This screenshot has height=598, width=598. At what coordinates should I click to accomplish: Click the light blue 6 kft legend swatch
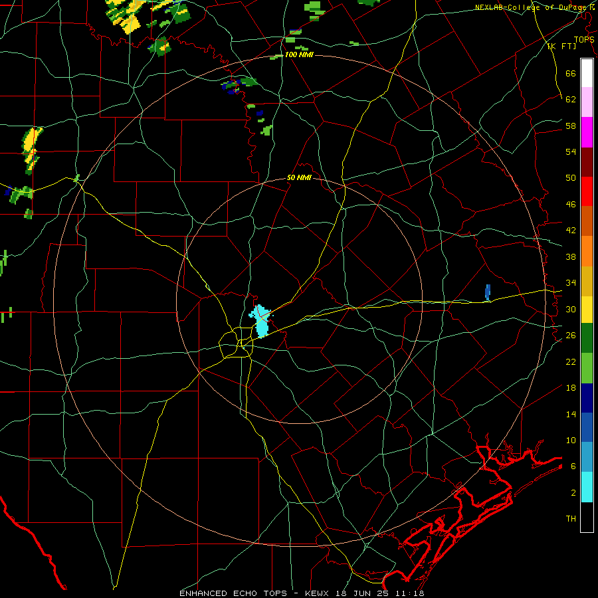pos(587,457)
